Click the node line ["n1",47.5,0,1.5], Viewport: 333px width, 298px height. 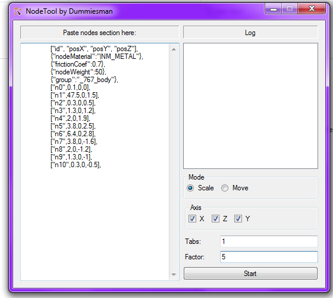click(75, 95)
